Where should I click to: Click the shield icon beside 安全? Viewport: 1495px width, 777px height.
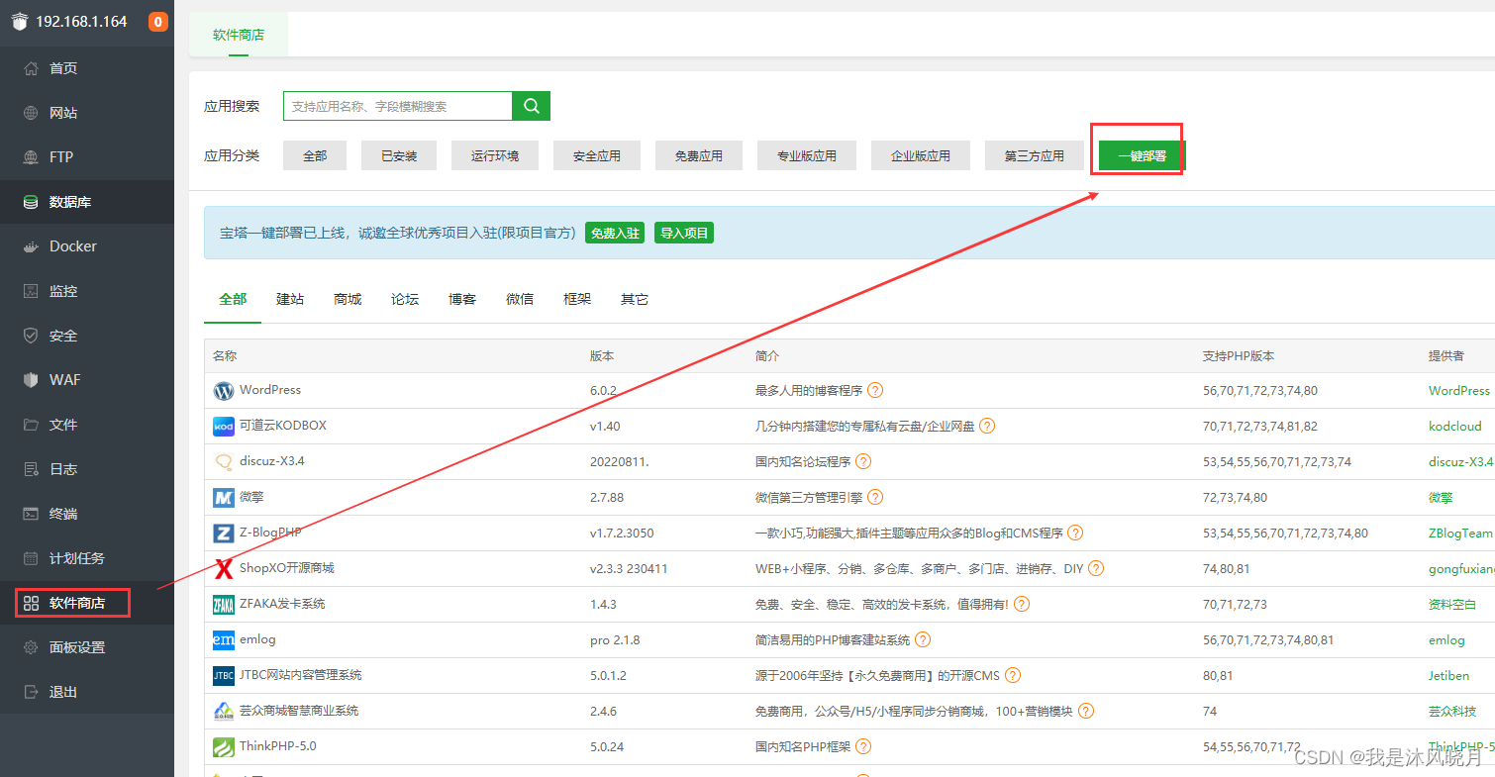(x=31, y=336)
